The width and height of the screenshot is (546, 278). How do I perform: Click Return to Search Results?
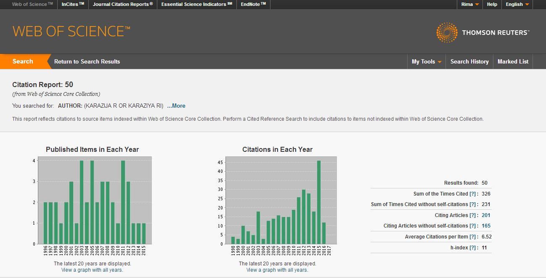click(87, 62)
